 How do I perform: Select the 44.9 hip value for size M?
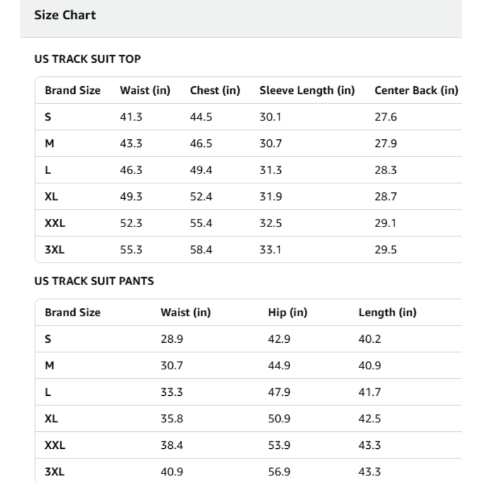point(279,366)
